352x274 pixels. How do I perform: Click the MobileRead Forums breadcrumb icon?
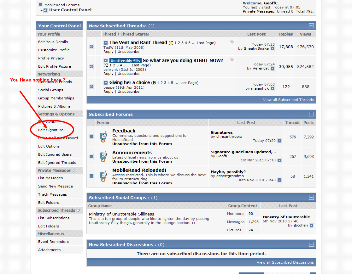pyautogui.click(x=41, y=4)
